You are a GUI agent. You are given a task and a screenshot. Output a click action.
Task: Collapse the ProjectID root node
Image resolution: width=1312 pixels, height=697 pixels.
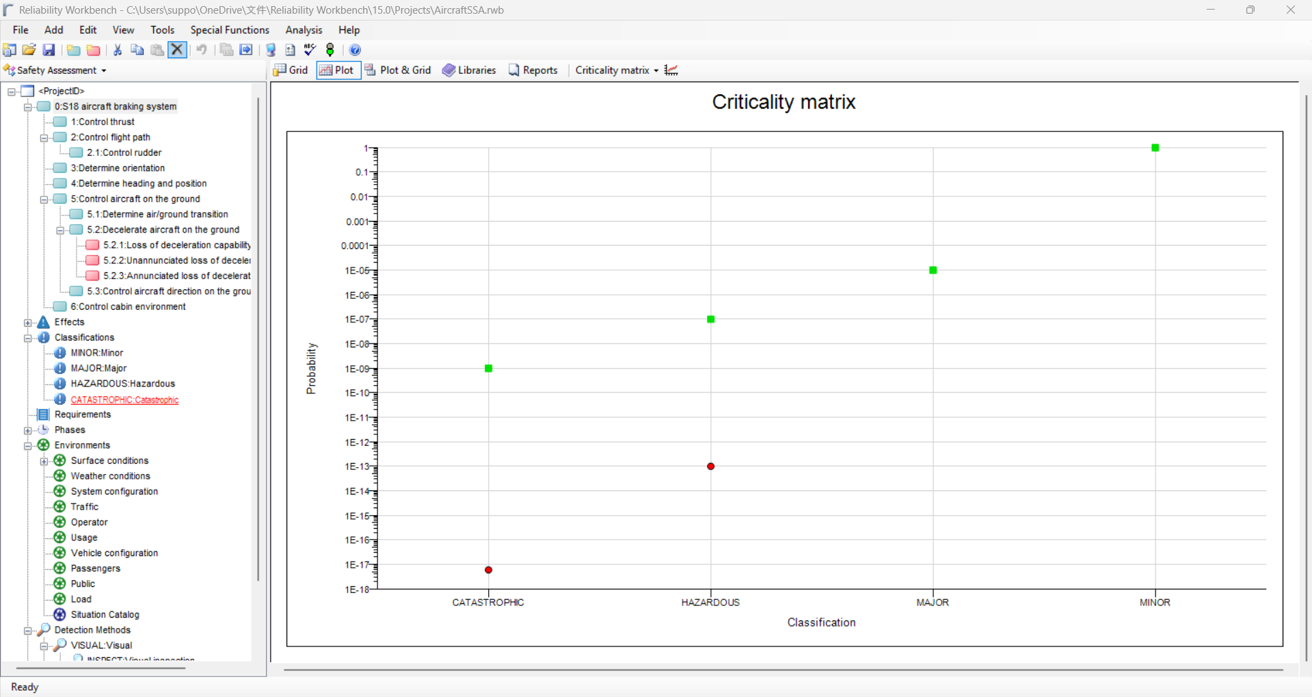pos(12,91)
